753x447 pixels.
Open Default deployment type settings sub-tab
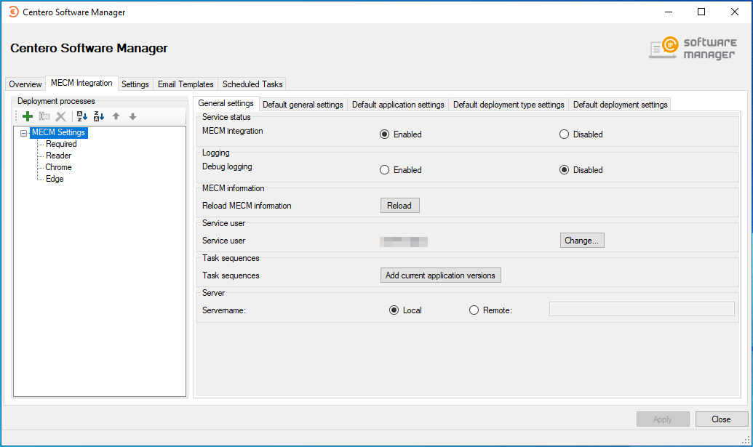[x=509, y=105]
